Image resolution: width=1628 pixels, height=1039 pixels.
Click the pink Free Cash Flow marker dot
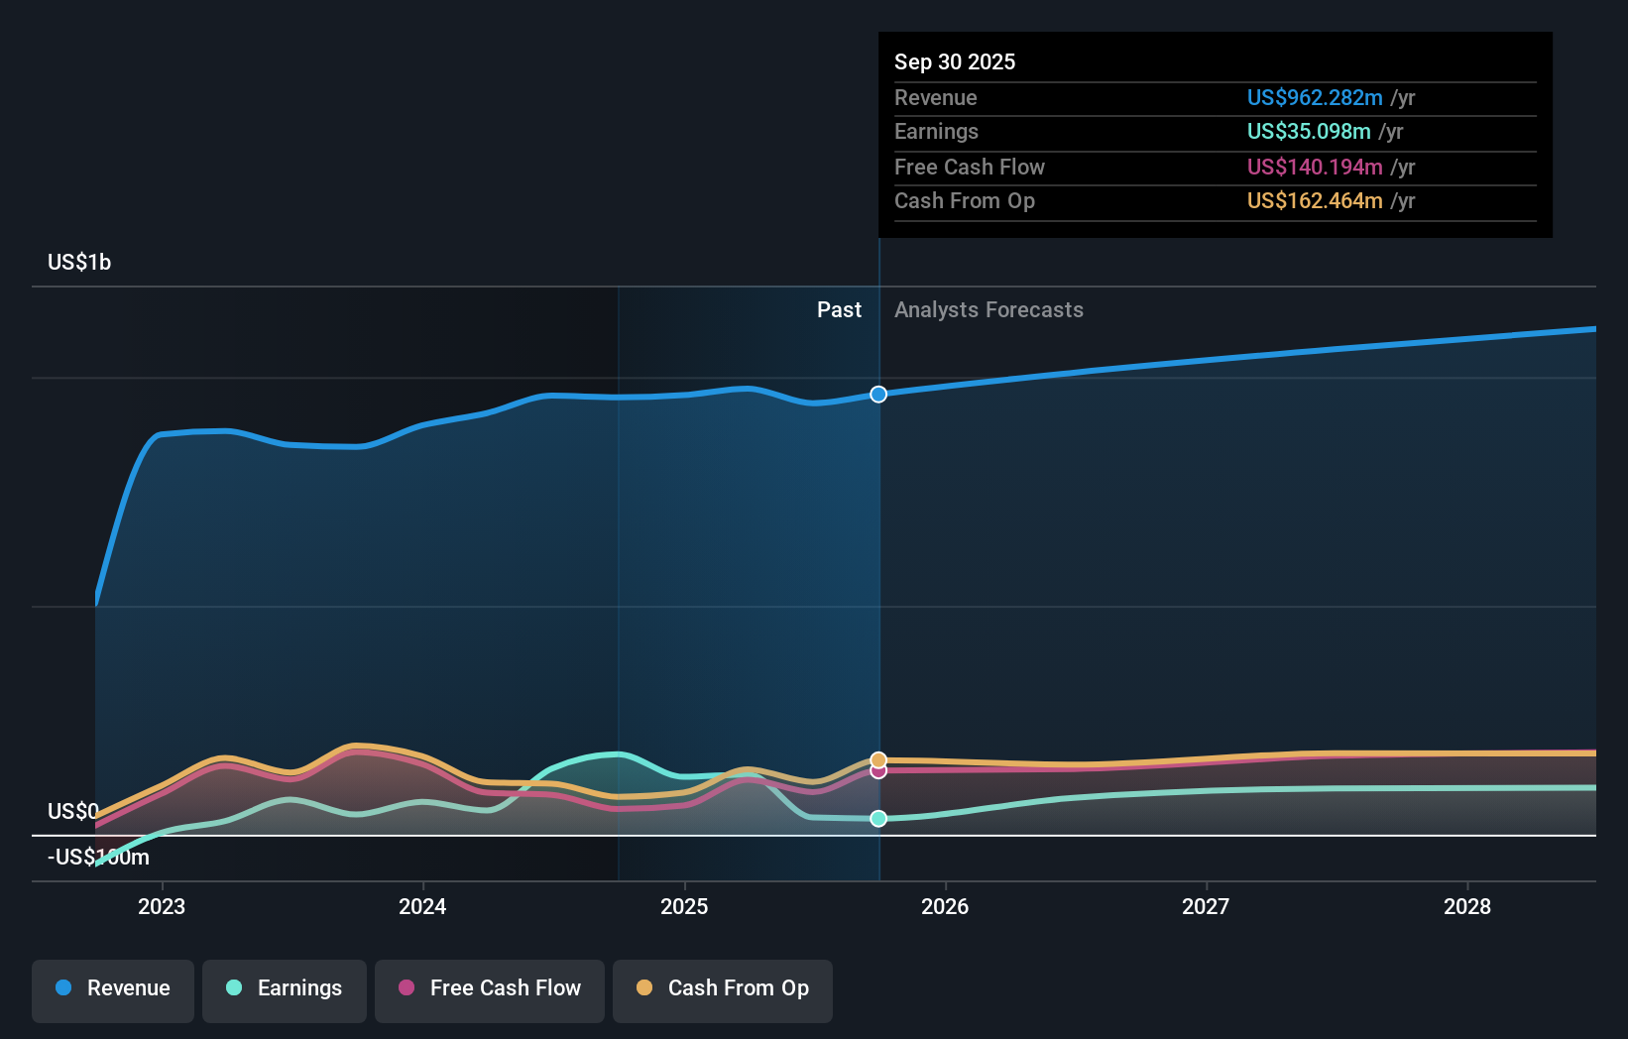pyautogui.click(x=877, y=771)
